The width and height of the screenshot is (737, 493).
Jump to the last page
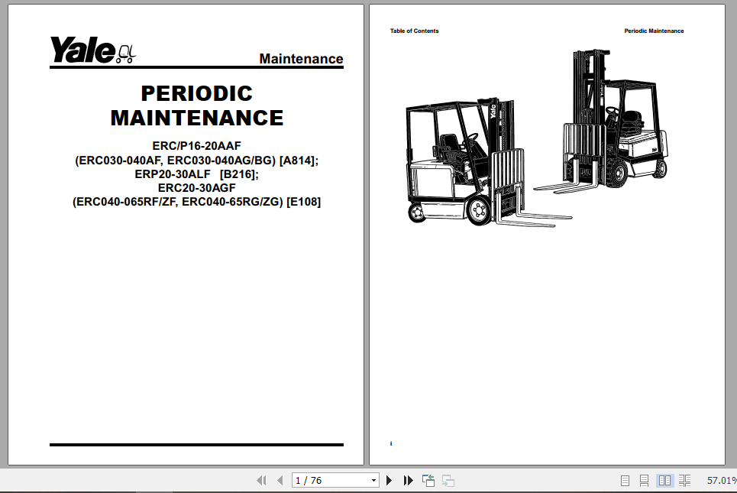(408, 480)
